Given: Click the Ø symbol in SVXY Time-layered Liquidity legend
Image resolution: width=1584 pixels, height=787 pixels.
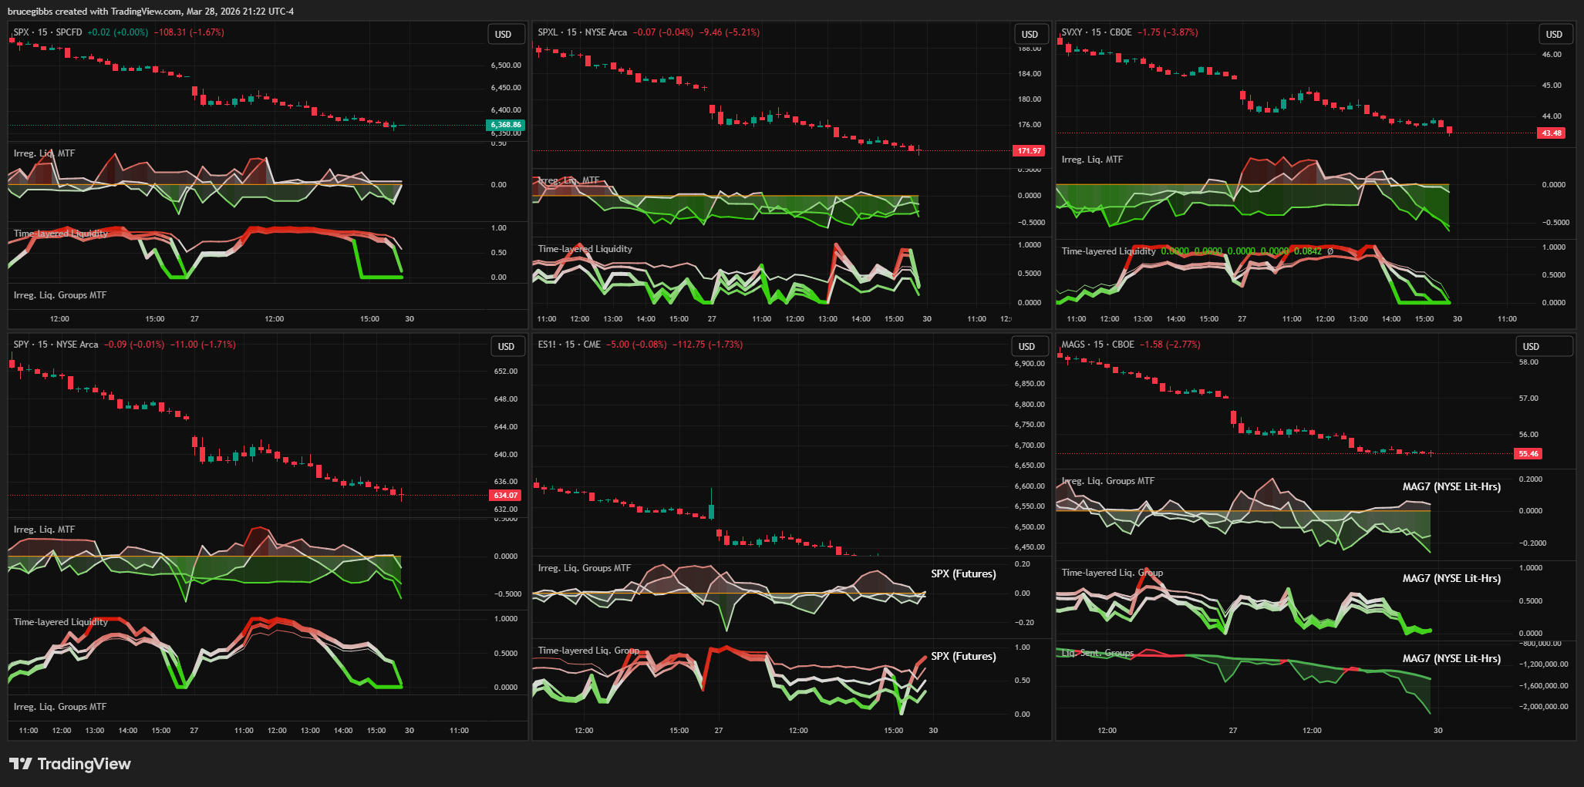Looking at the screenshot, I should tap(1330, 251).
